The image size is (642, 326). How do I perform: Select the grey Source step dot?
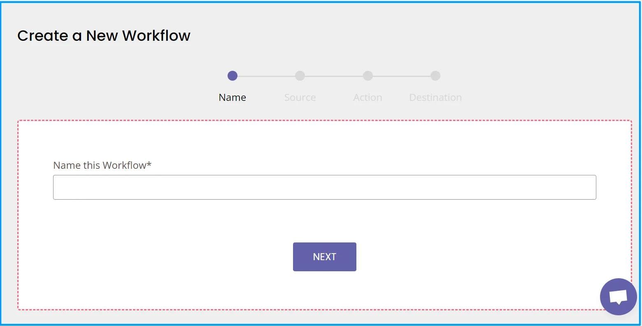point(300,76)
